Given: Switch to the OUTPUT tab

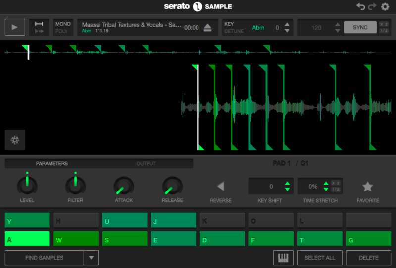Looking at the screenshot, I should [x=146, y=164].
